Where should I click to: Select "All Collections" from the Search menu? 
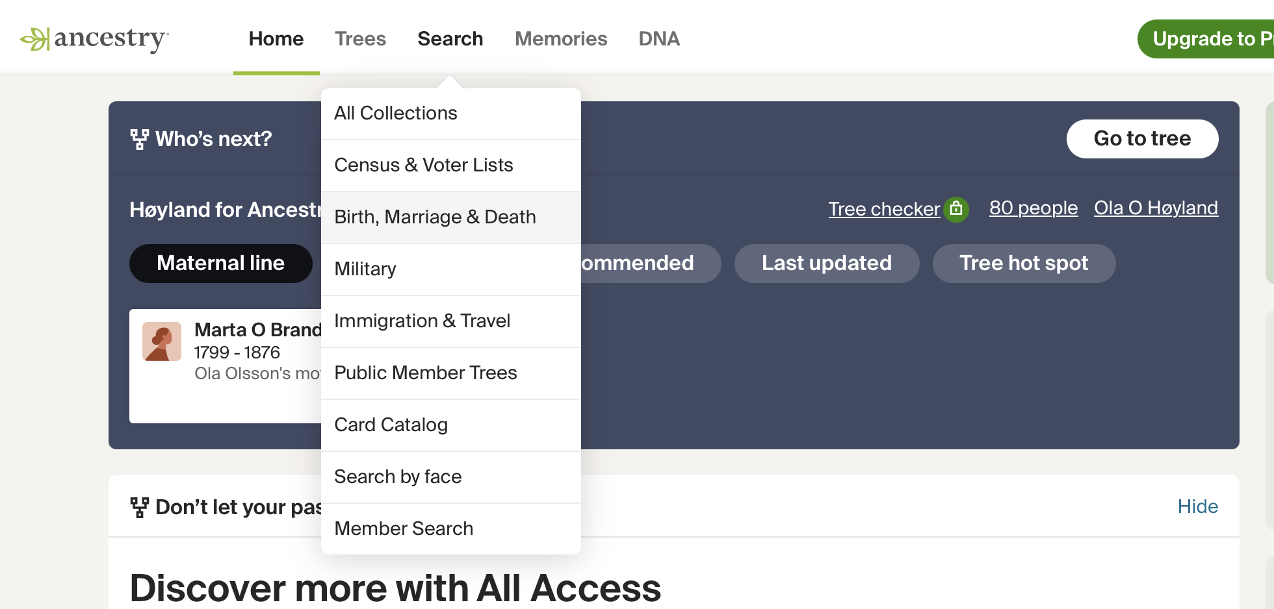coord(395,113)
